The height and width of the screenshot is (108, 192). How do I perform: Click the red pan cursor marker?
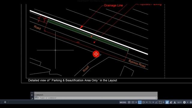click(96, 54)
